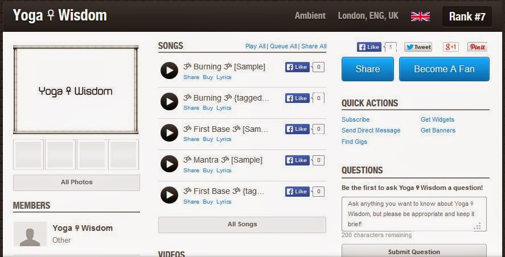Open the Subscribe quick action
Image resolution: width=505 pixels, height=257 pixels.
click(x=356, y=119)
